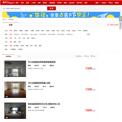
Task: Open 业主论坛 in top navigation
Action: point(71,3)
